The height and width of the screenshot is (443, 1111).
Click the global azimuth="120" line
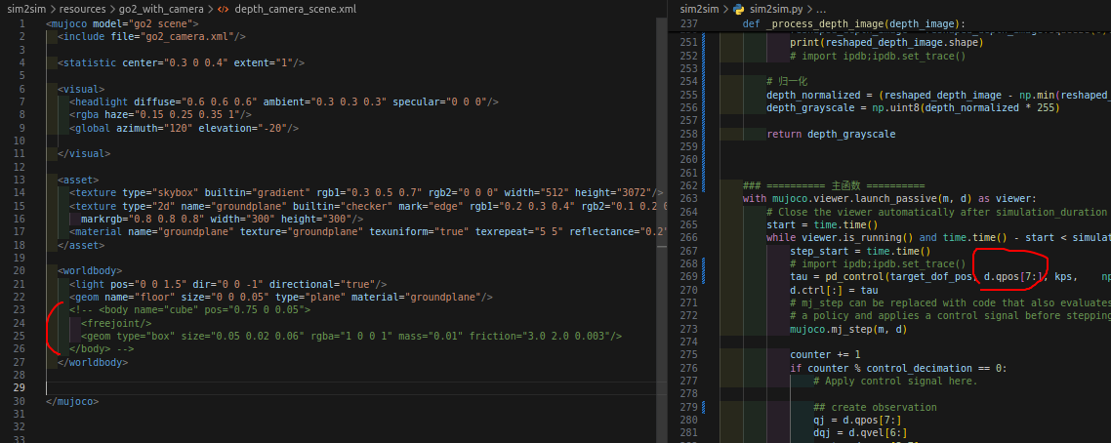[184, 128]
